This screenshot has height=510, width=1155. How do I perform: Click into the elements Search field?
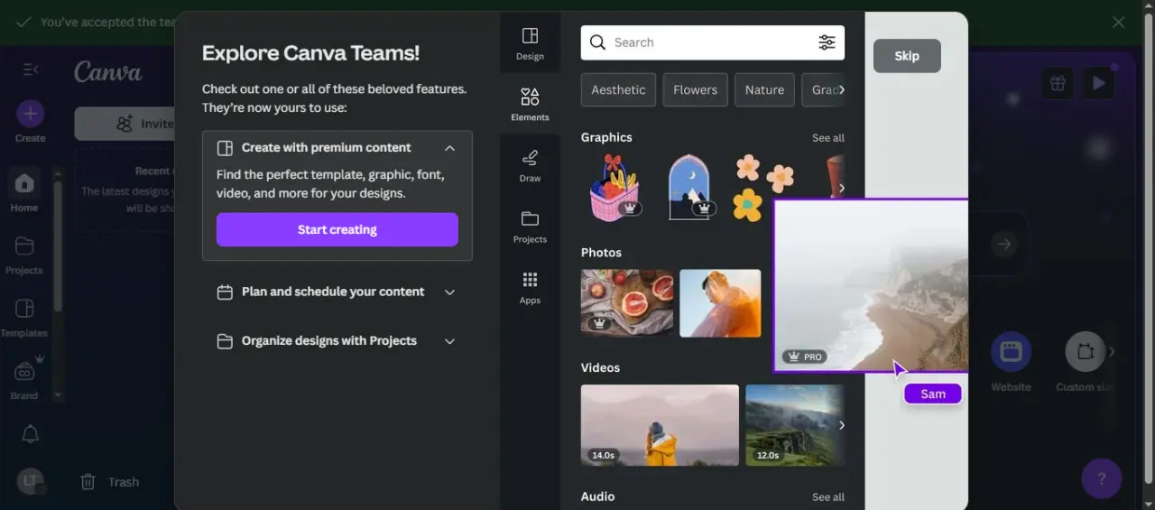pyautogui.click(x=713, y=42)
